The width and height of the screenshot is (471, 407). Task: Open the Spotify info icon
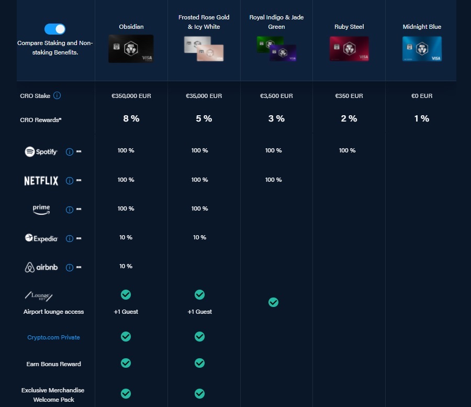[x=70, y=152]
